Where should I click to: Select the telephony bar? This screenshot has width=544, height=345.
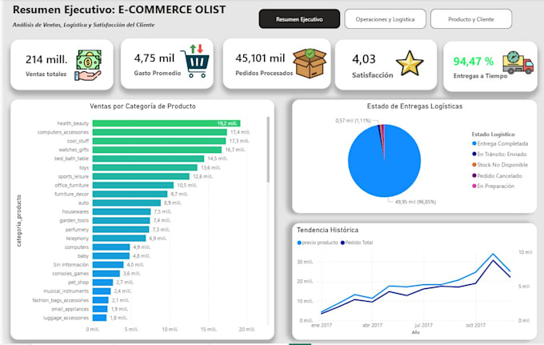coord(119,238)
